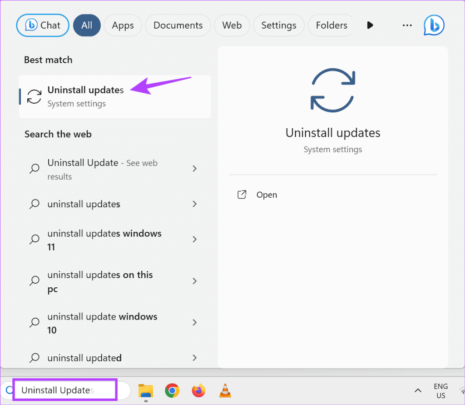
Task: Select the 'uninstall update windows 10' suggestion
Action: [102, 323]
